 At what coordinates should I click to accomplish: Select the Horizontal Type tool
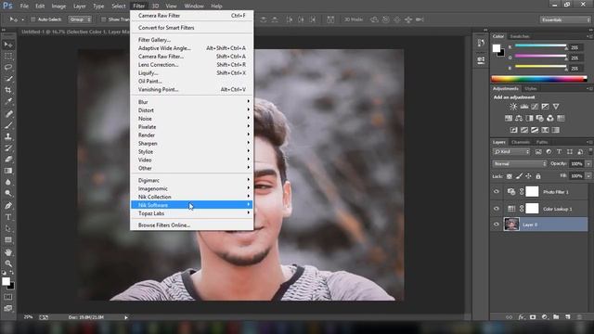[8, 217]
